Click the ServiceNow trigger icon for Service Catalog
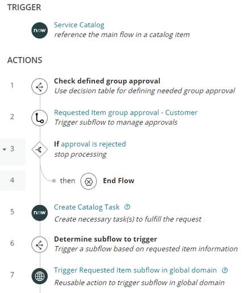This screenshot has width=248, height=293. pyautogui.click(x=39, y=30)
